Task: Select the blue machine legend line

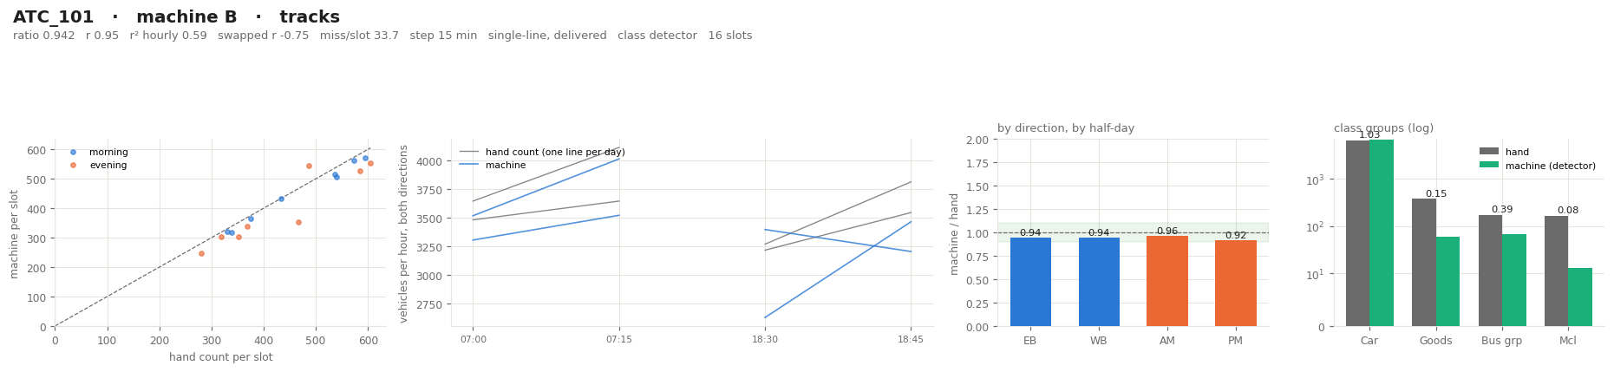Action: point(468,165)
